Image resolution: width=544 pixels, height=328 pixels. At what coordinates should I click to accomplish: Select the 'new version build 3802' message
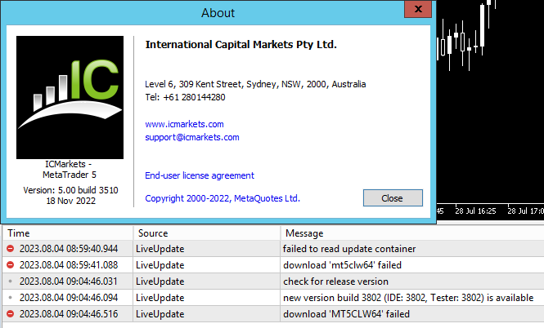coord(408,298)
